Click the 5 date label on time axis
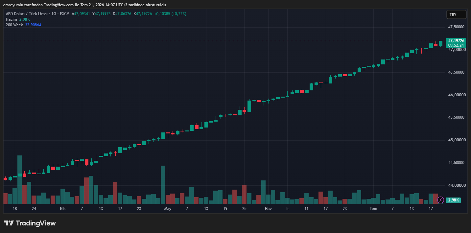The width and height of the screenshot is (471, 233). (287, 209)
